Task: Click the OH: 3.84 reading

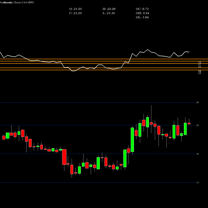Action: pyautogui.click(x=142, y=13)
